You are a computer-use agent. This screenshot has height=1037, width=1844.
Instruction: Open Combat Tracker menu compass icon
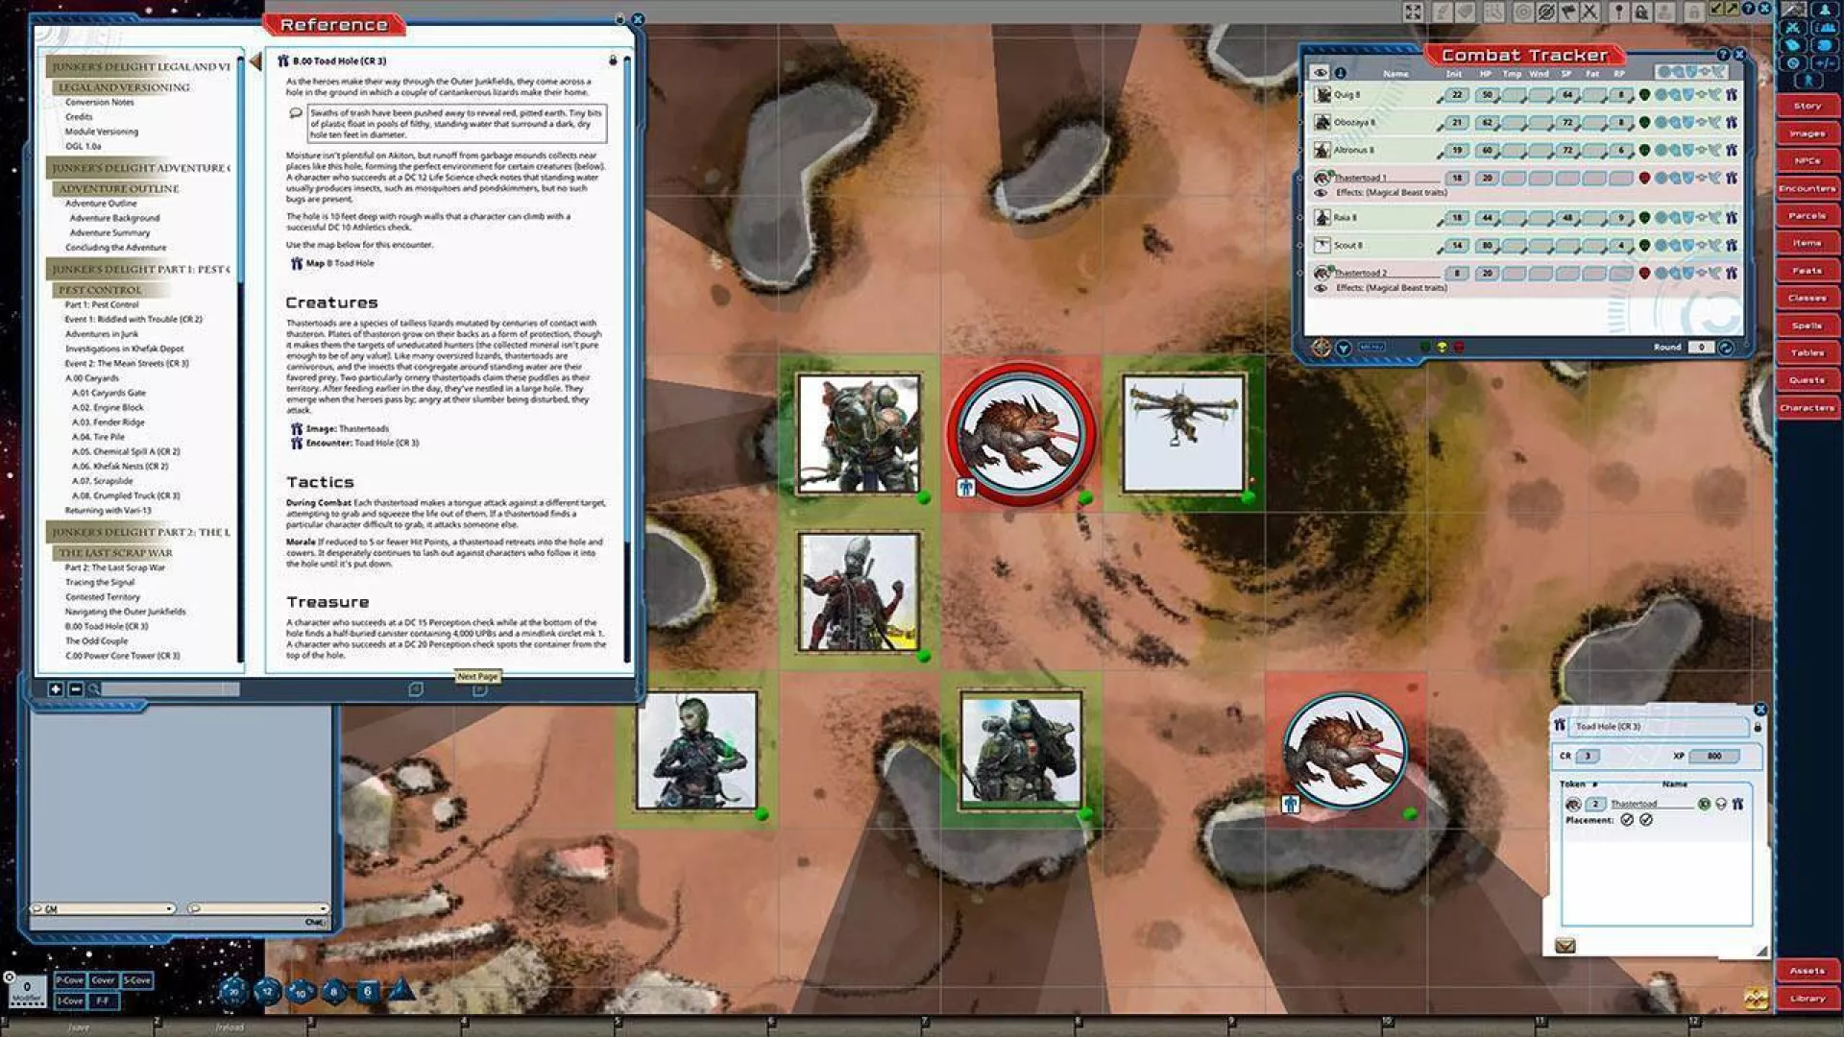click(1321, 348)
